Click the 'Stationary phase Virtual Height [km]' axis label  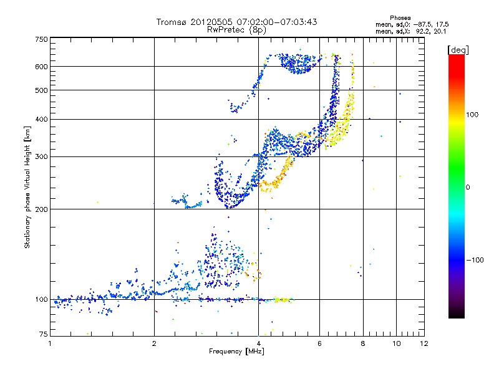tap(27, 187)
